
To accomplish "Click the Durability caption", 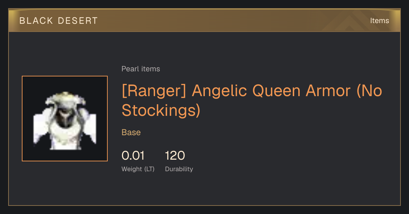I will (179, 169).
